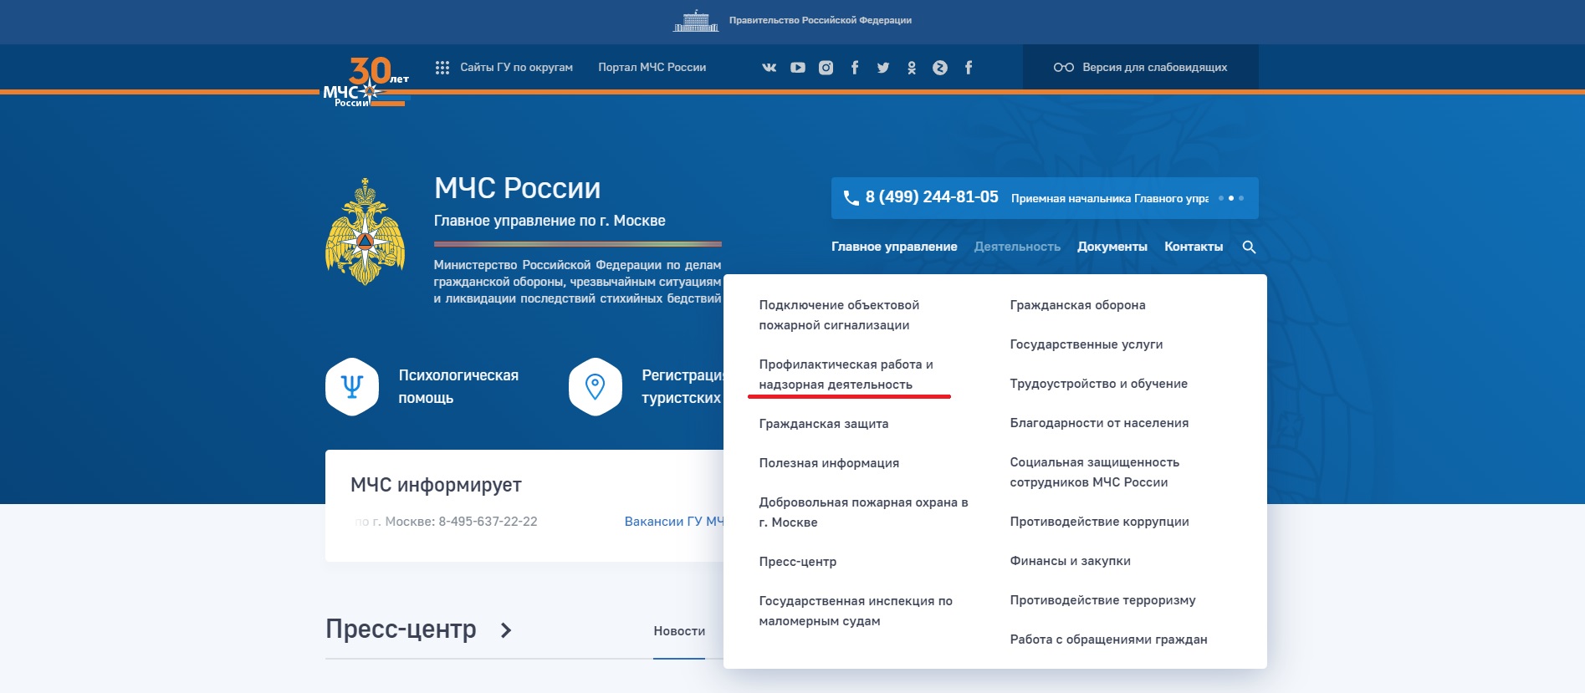Screen dimensions: 1585x693
Task: Select Финансы и закупки entry
Action: point(1071,561)
